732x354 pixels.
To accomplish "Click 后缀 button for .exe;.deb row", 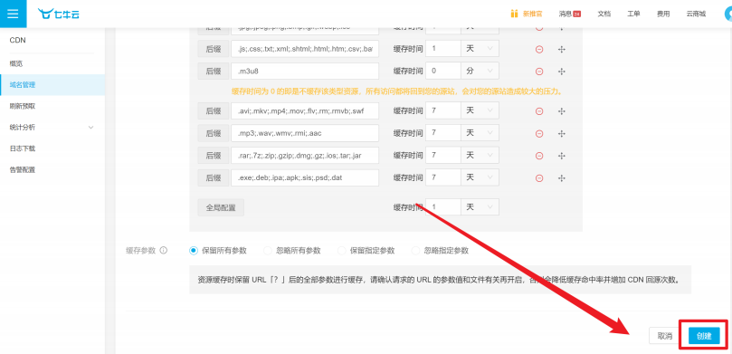I will pos(214,178).
